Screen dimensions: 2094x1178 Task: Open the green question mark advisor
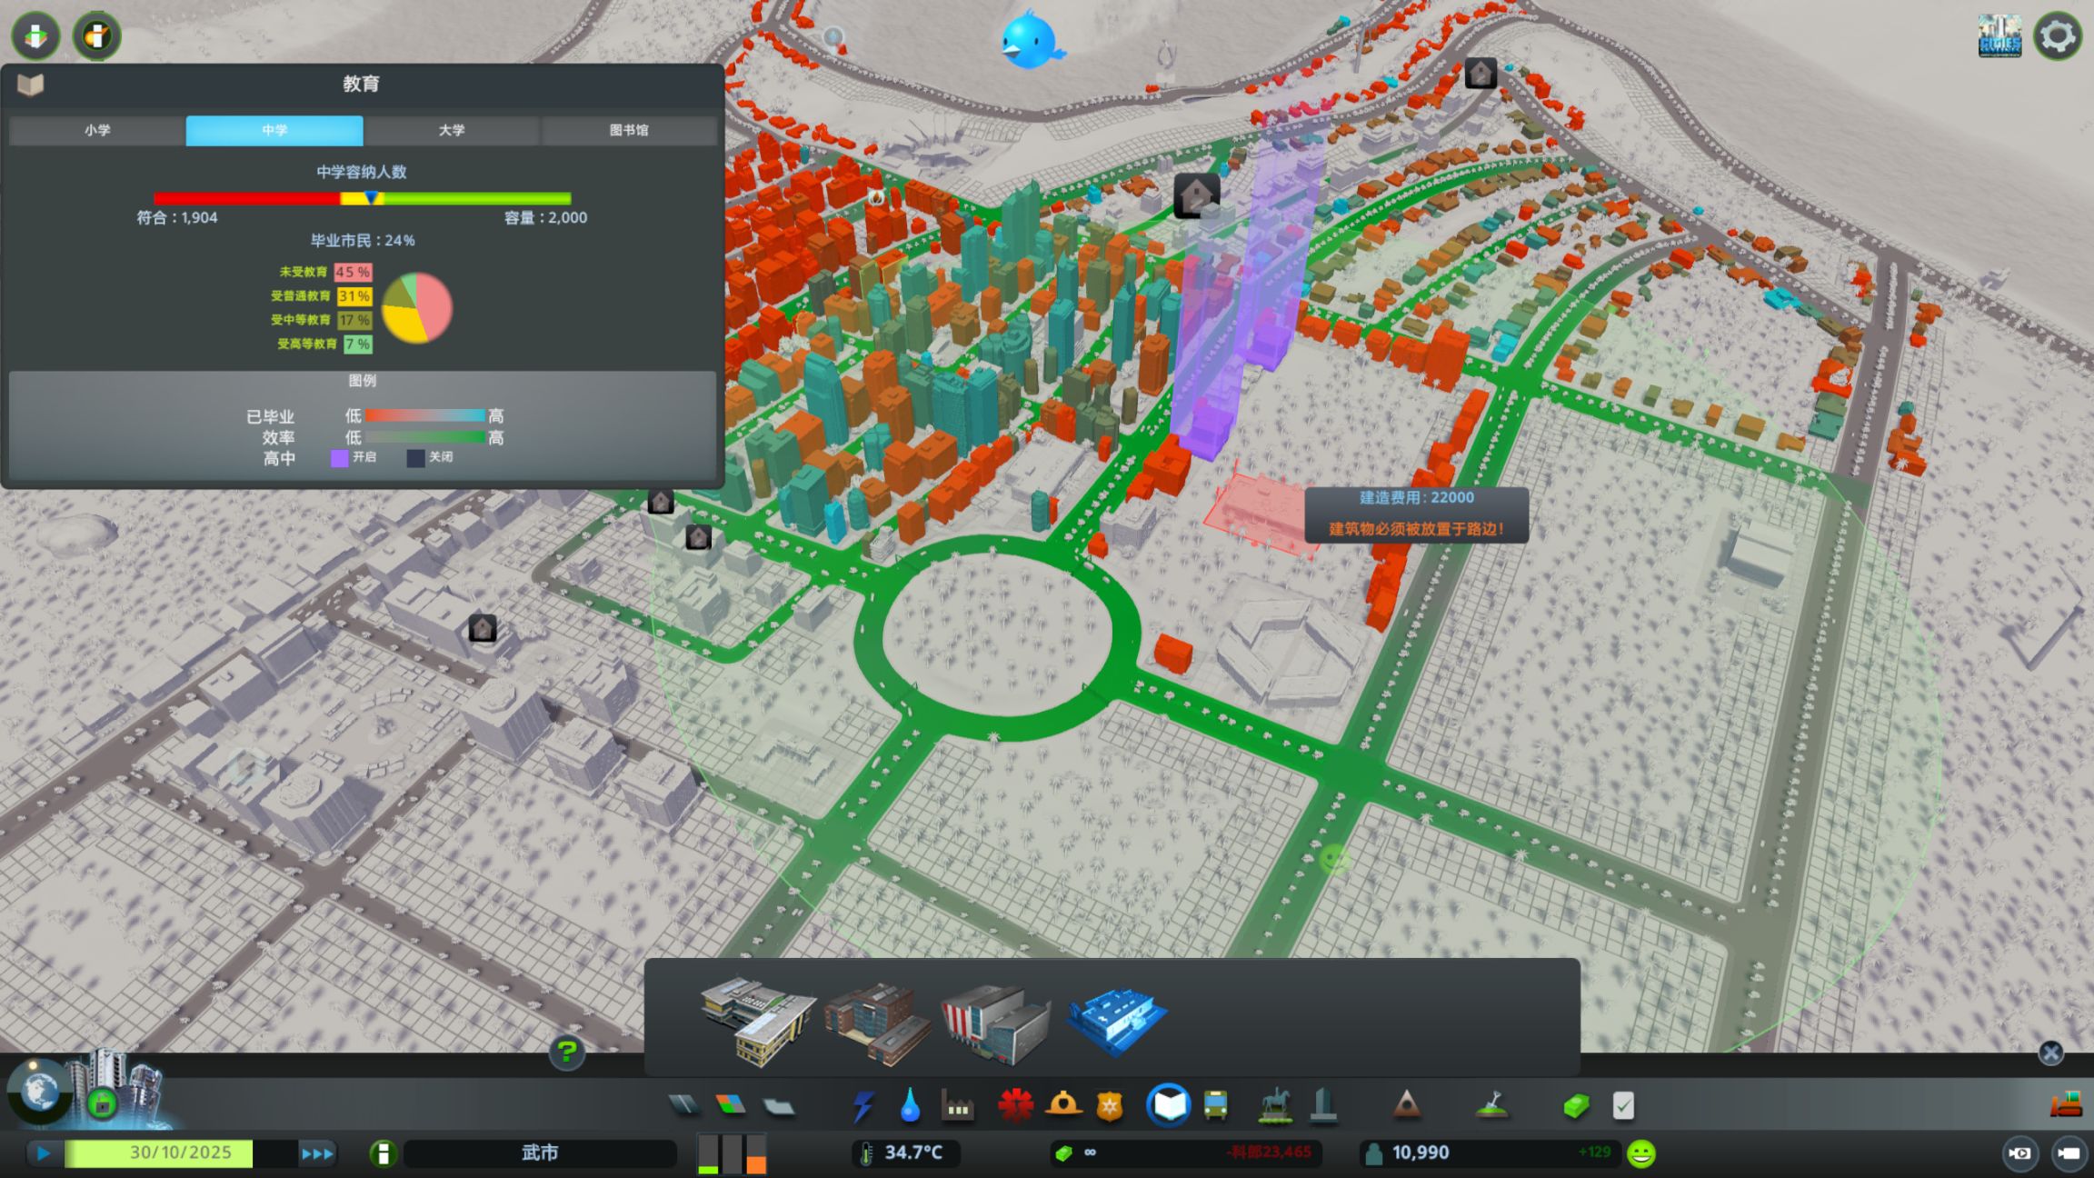[x=566, y=1053]
